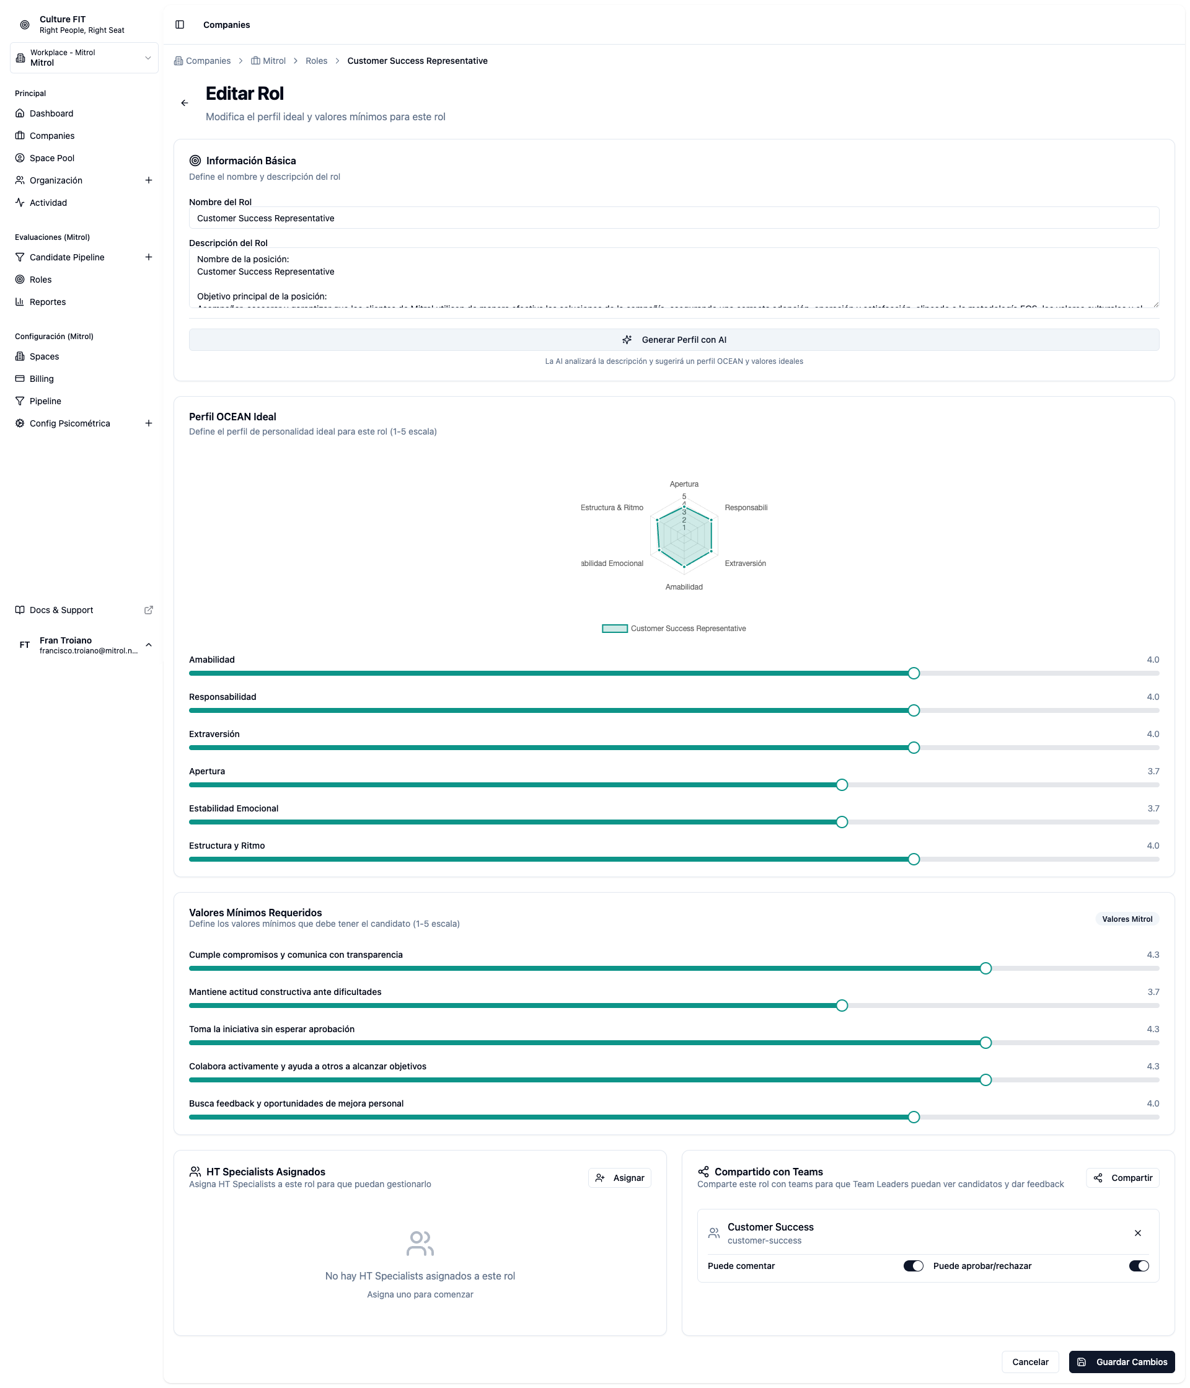Open Dashboard from the sidebar
The width and height of the screenshot is (1190, 1388).
51,113
